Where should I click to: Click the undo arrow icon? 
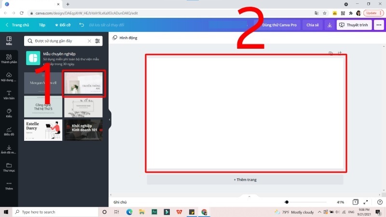tap(81, 25)
